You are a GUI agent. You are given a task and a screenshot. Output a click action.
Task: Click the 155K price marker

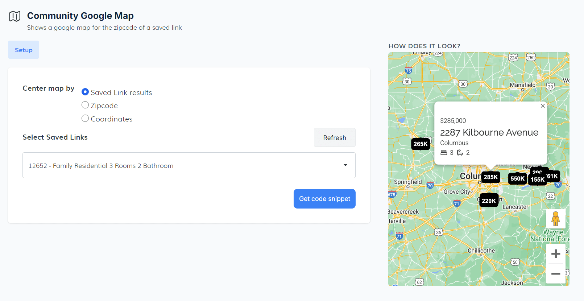click(x=537, y=180)
